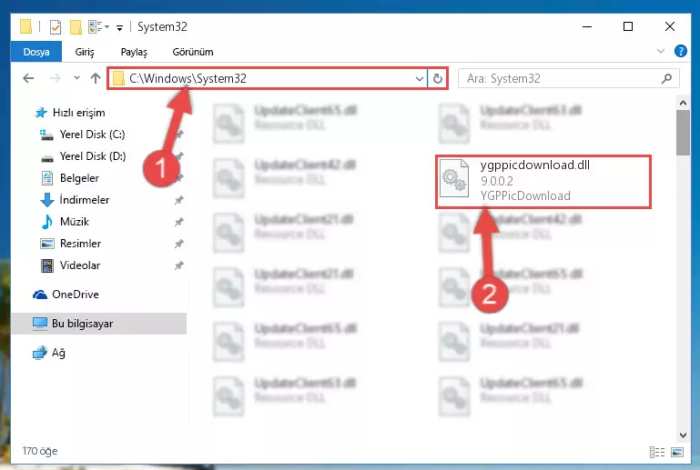Click the Back navigation arrow
This screenshot has width=700, height=470.
coord(28,78)
